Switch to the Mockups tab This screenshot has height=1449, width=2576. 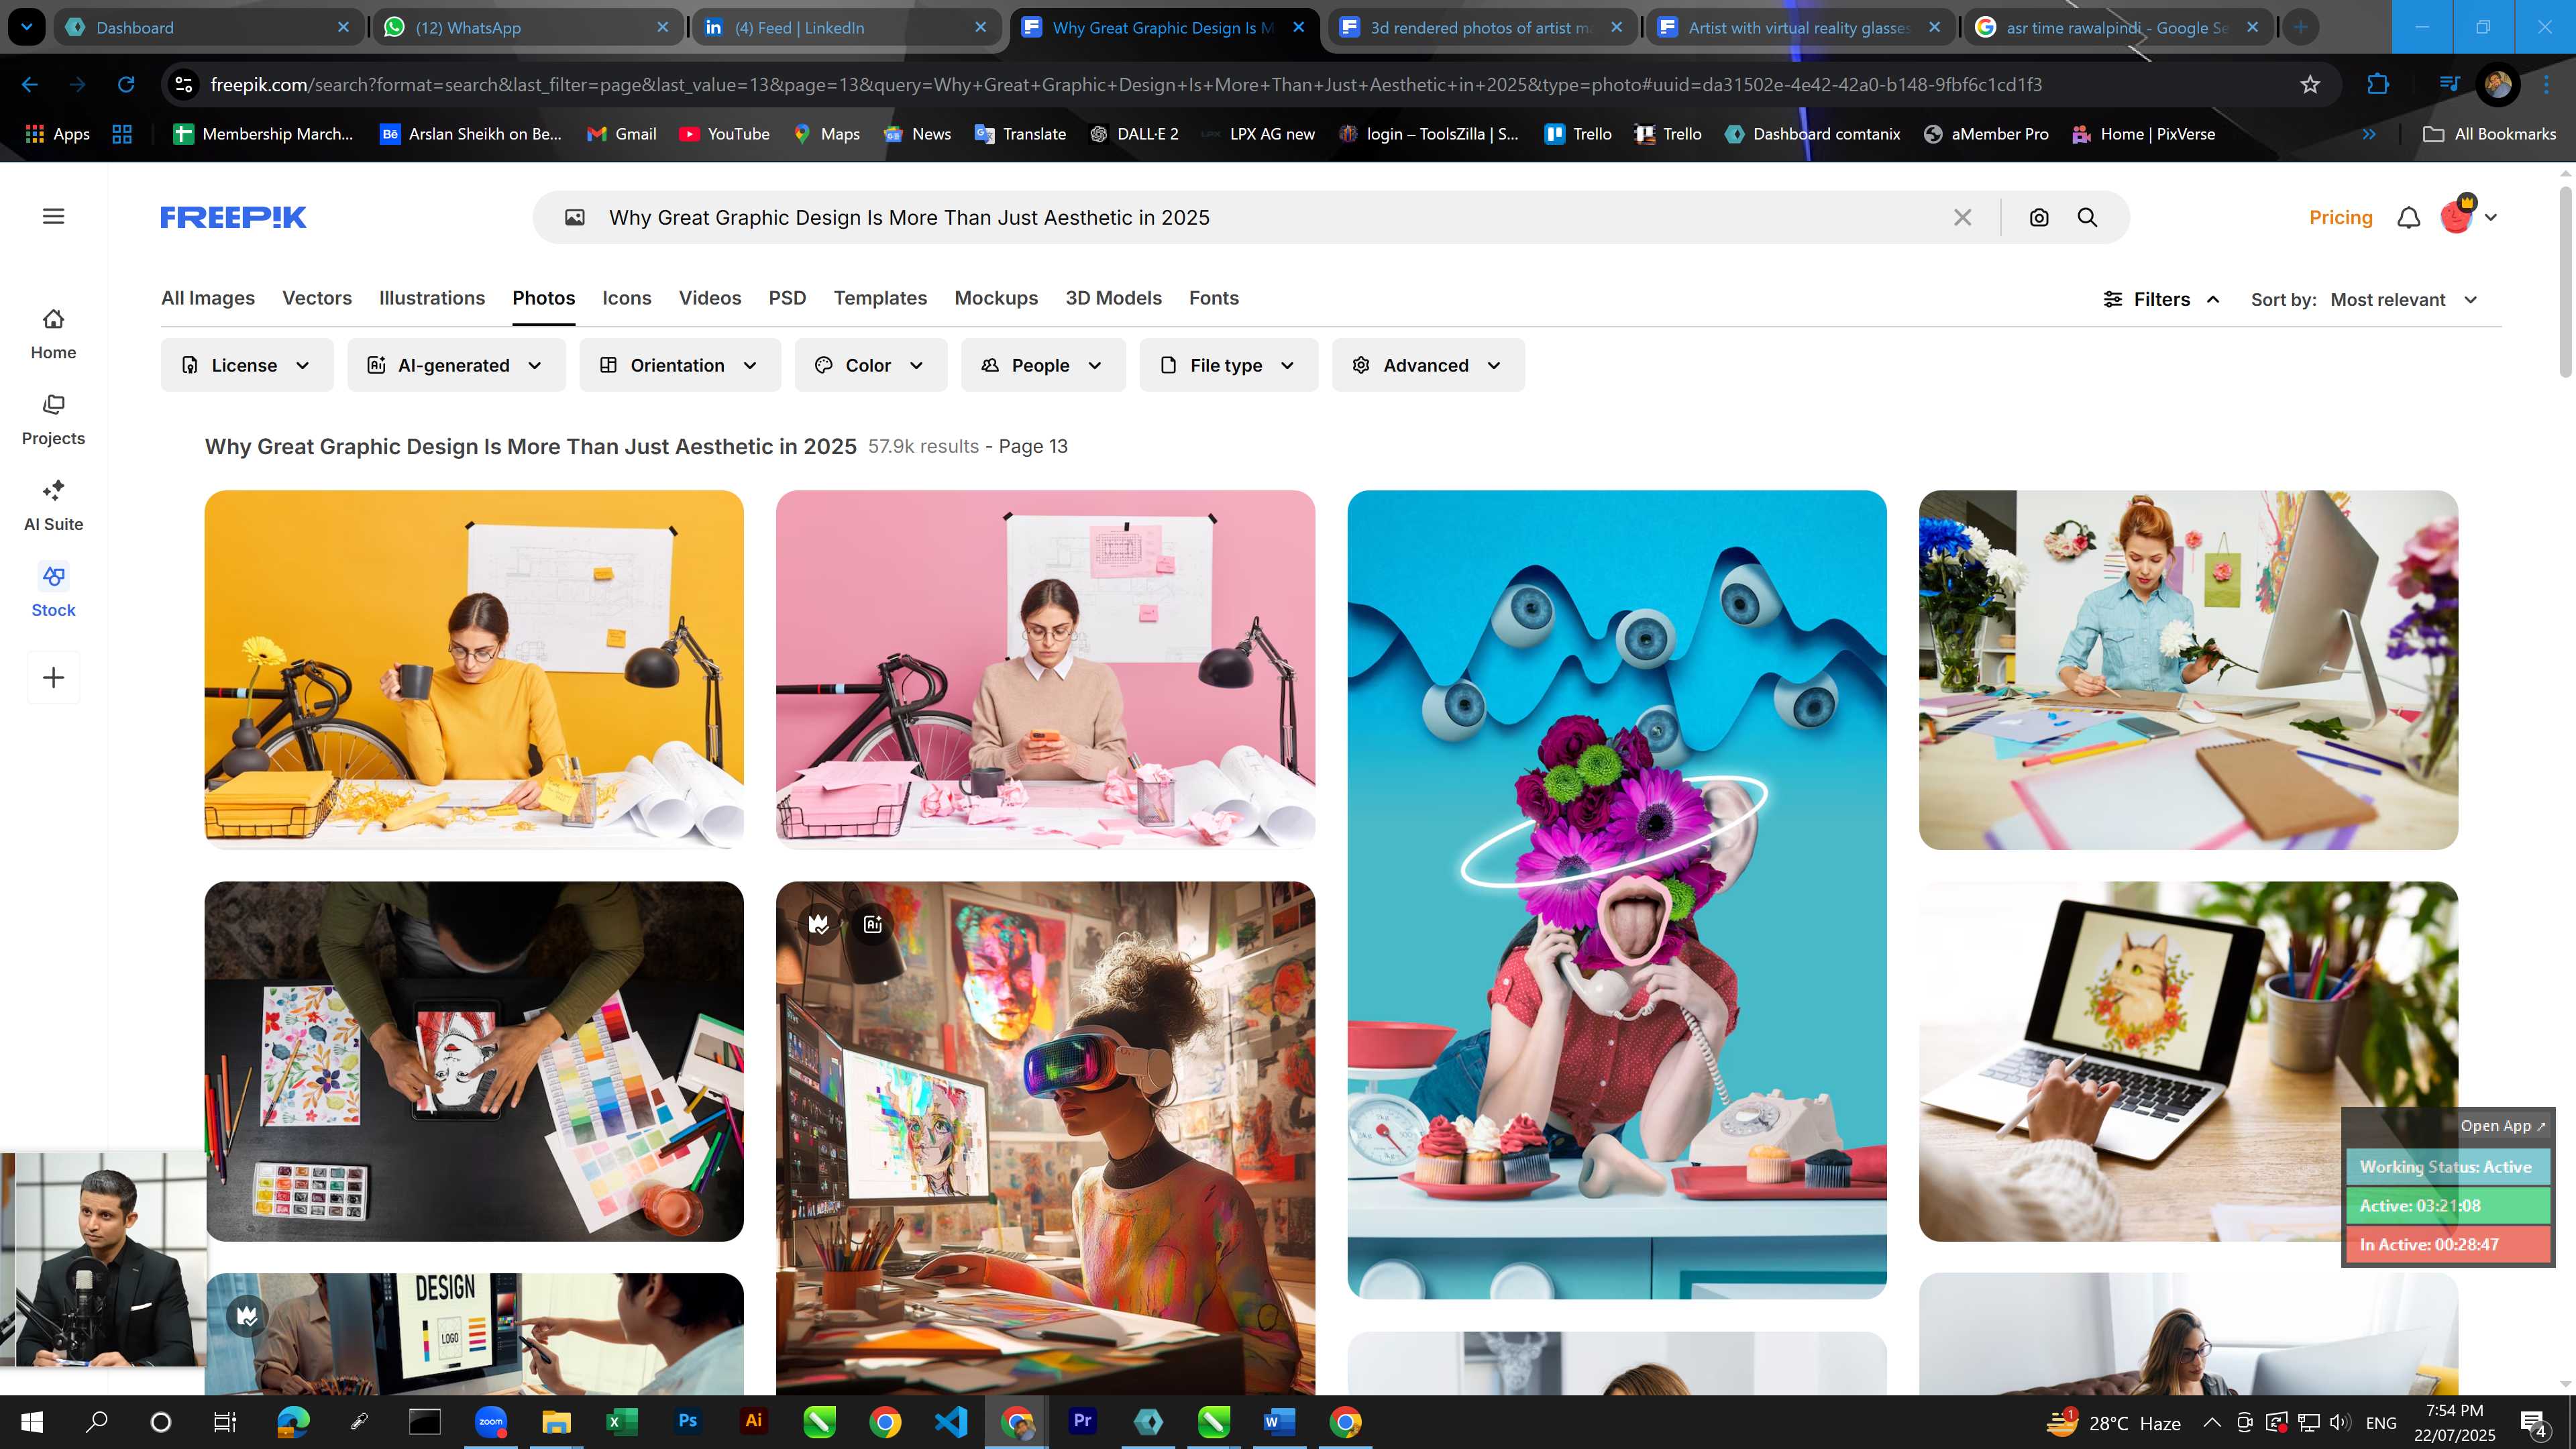[x=996, y=298]
